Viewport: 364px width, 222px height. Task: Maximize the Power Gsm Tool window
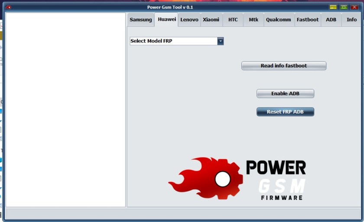(x=344, y=7)
